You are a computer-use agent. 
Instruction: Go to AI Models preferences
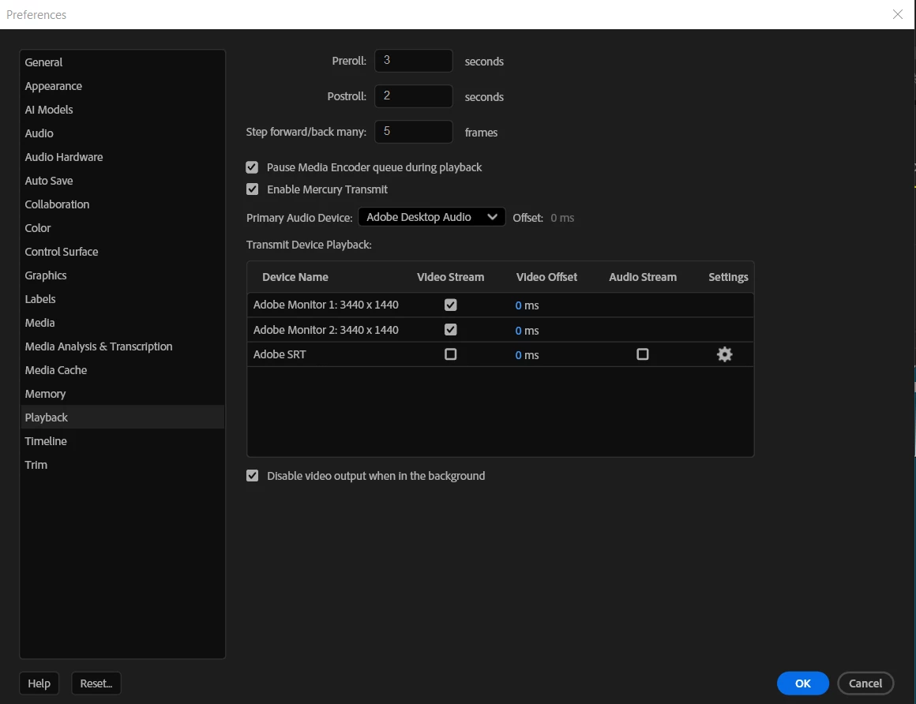pos(122,110)
